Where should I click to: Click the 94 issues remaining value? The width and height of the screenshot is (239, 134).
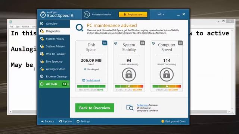click(x=129, y=60)
